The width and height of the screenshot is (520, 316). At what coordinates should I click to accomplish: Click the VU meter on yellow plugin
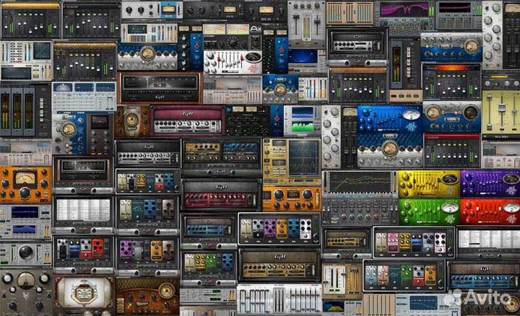(x=449, y=179)
